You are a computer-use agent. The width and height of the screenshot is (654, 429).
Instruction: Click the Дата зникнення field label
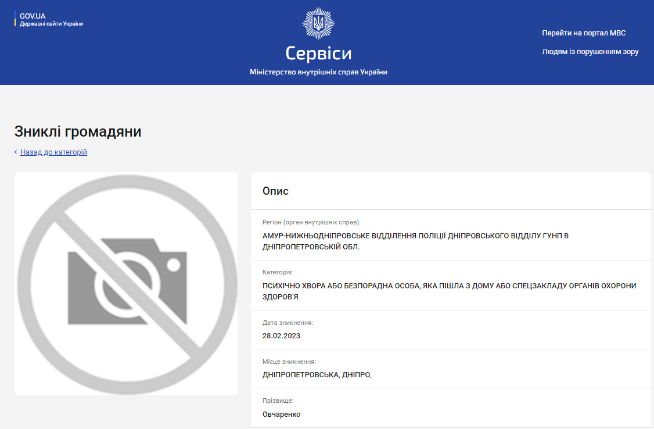288,323
